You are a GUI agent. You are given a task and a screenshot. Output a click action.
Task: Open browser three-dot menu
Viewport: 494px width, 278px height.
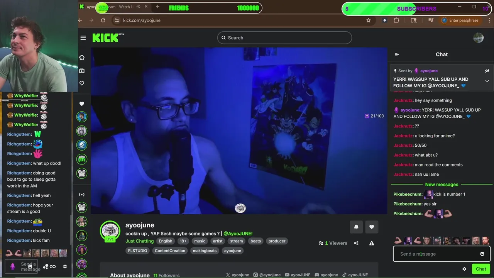click(489, 20)
